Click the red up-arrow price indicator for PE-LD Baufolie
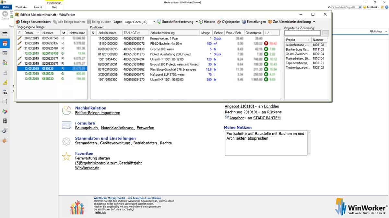389x218 pixels. pos(266,43)
